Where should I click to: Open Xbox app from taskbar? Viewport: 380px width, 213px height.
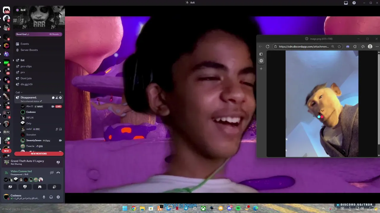[x=203, y=208]
